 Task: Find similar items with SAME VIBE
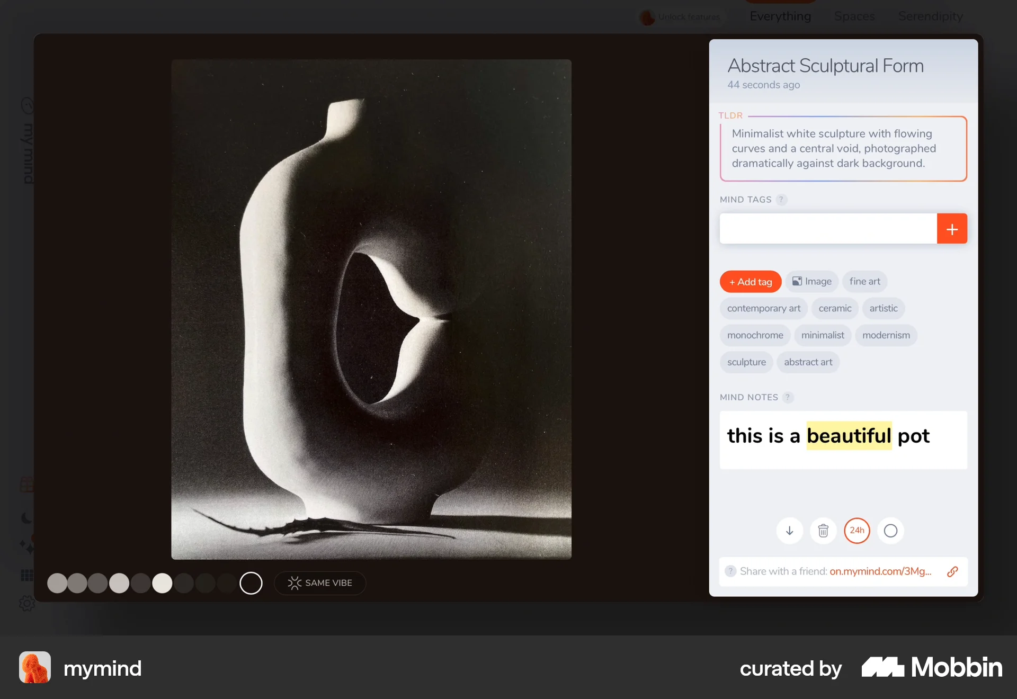[320, 583]
